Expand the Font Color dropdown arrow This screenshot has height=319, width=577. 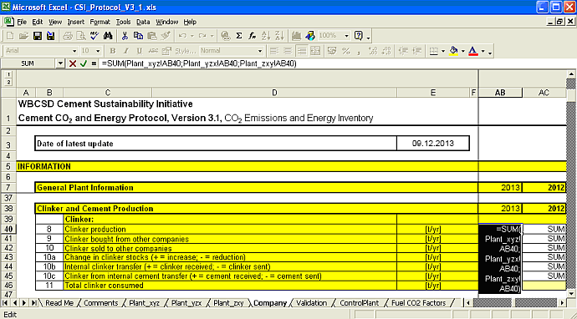483,51
